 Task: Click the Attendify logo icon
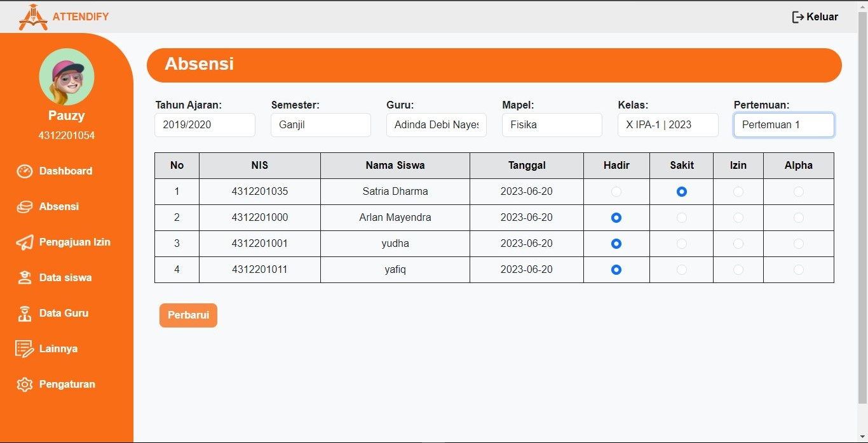(33, 17)
